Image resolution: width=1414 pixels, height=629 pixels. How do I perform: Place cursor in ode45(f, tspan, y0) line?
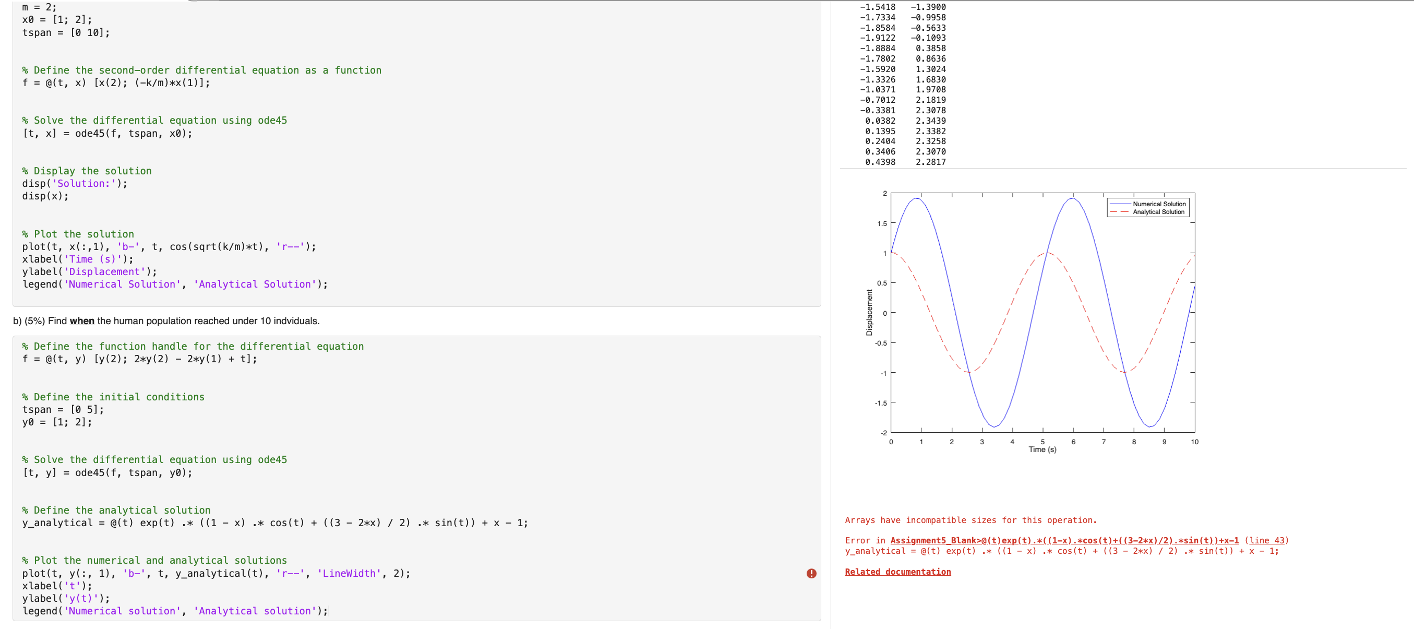pos(107,473)
